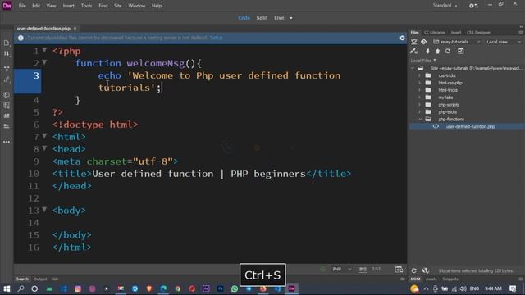This screenshot has height=295, width=525.
Task: Toggle INS overwrite mode in status bar
Action: click(363, 270)
